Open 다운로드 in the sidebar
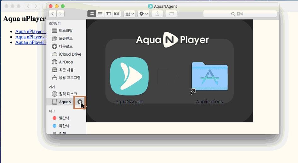Image resolution: width=298 pixels, height=163 pixels. [x=66, y=46]
